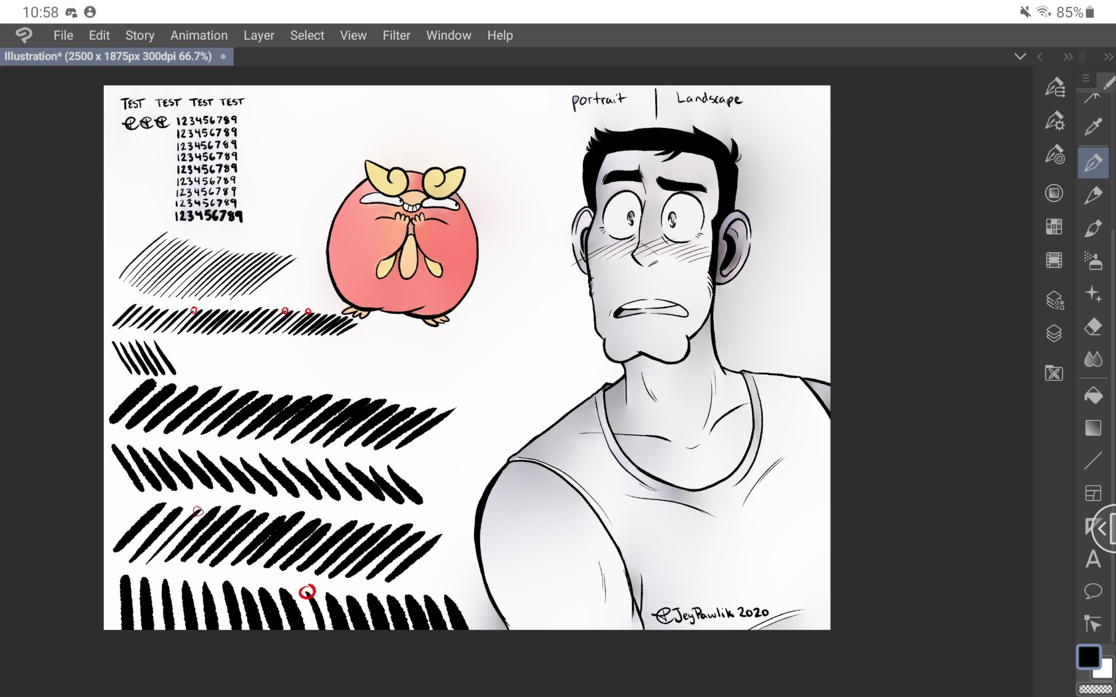Open the Tool Property palette icon
The height and width of the screenshot is (697, 1116).
(x=1054, y=121)
